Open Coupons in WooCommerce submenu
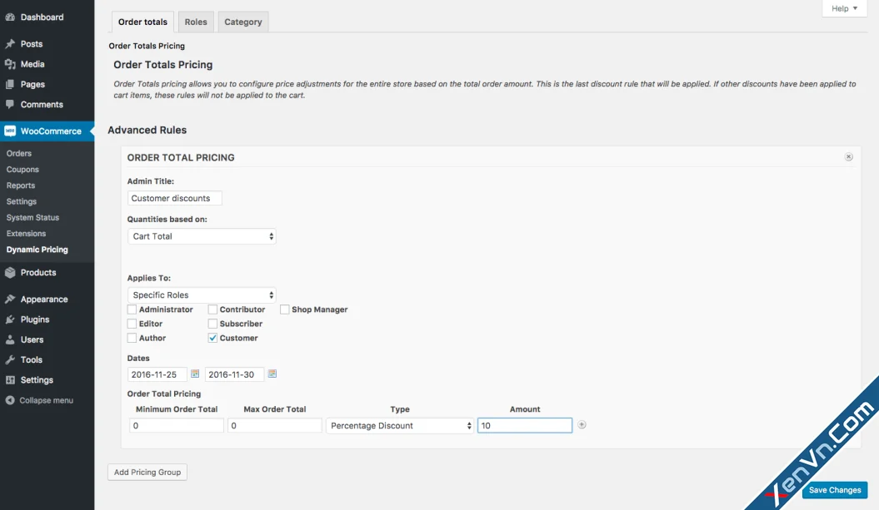Screen dimensions: 879x510 coord(22,169)
